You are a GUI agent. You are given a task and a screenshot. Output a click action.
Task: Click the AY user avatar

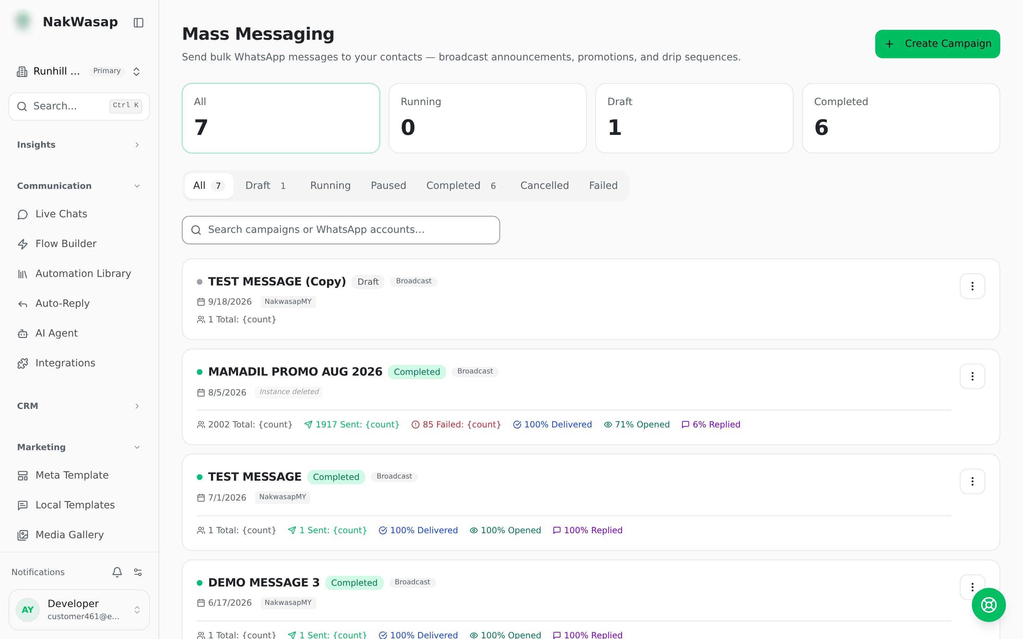click(x=28, y=610)
